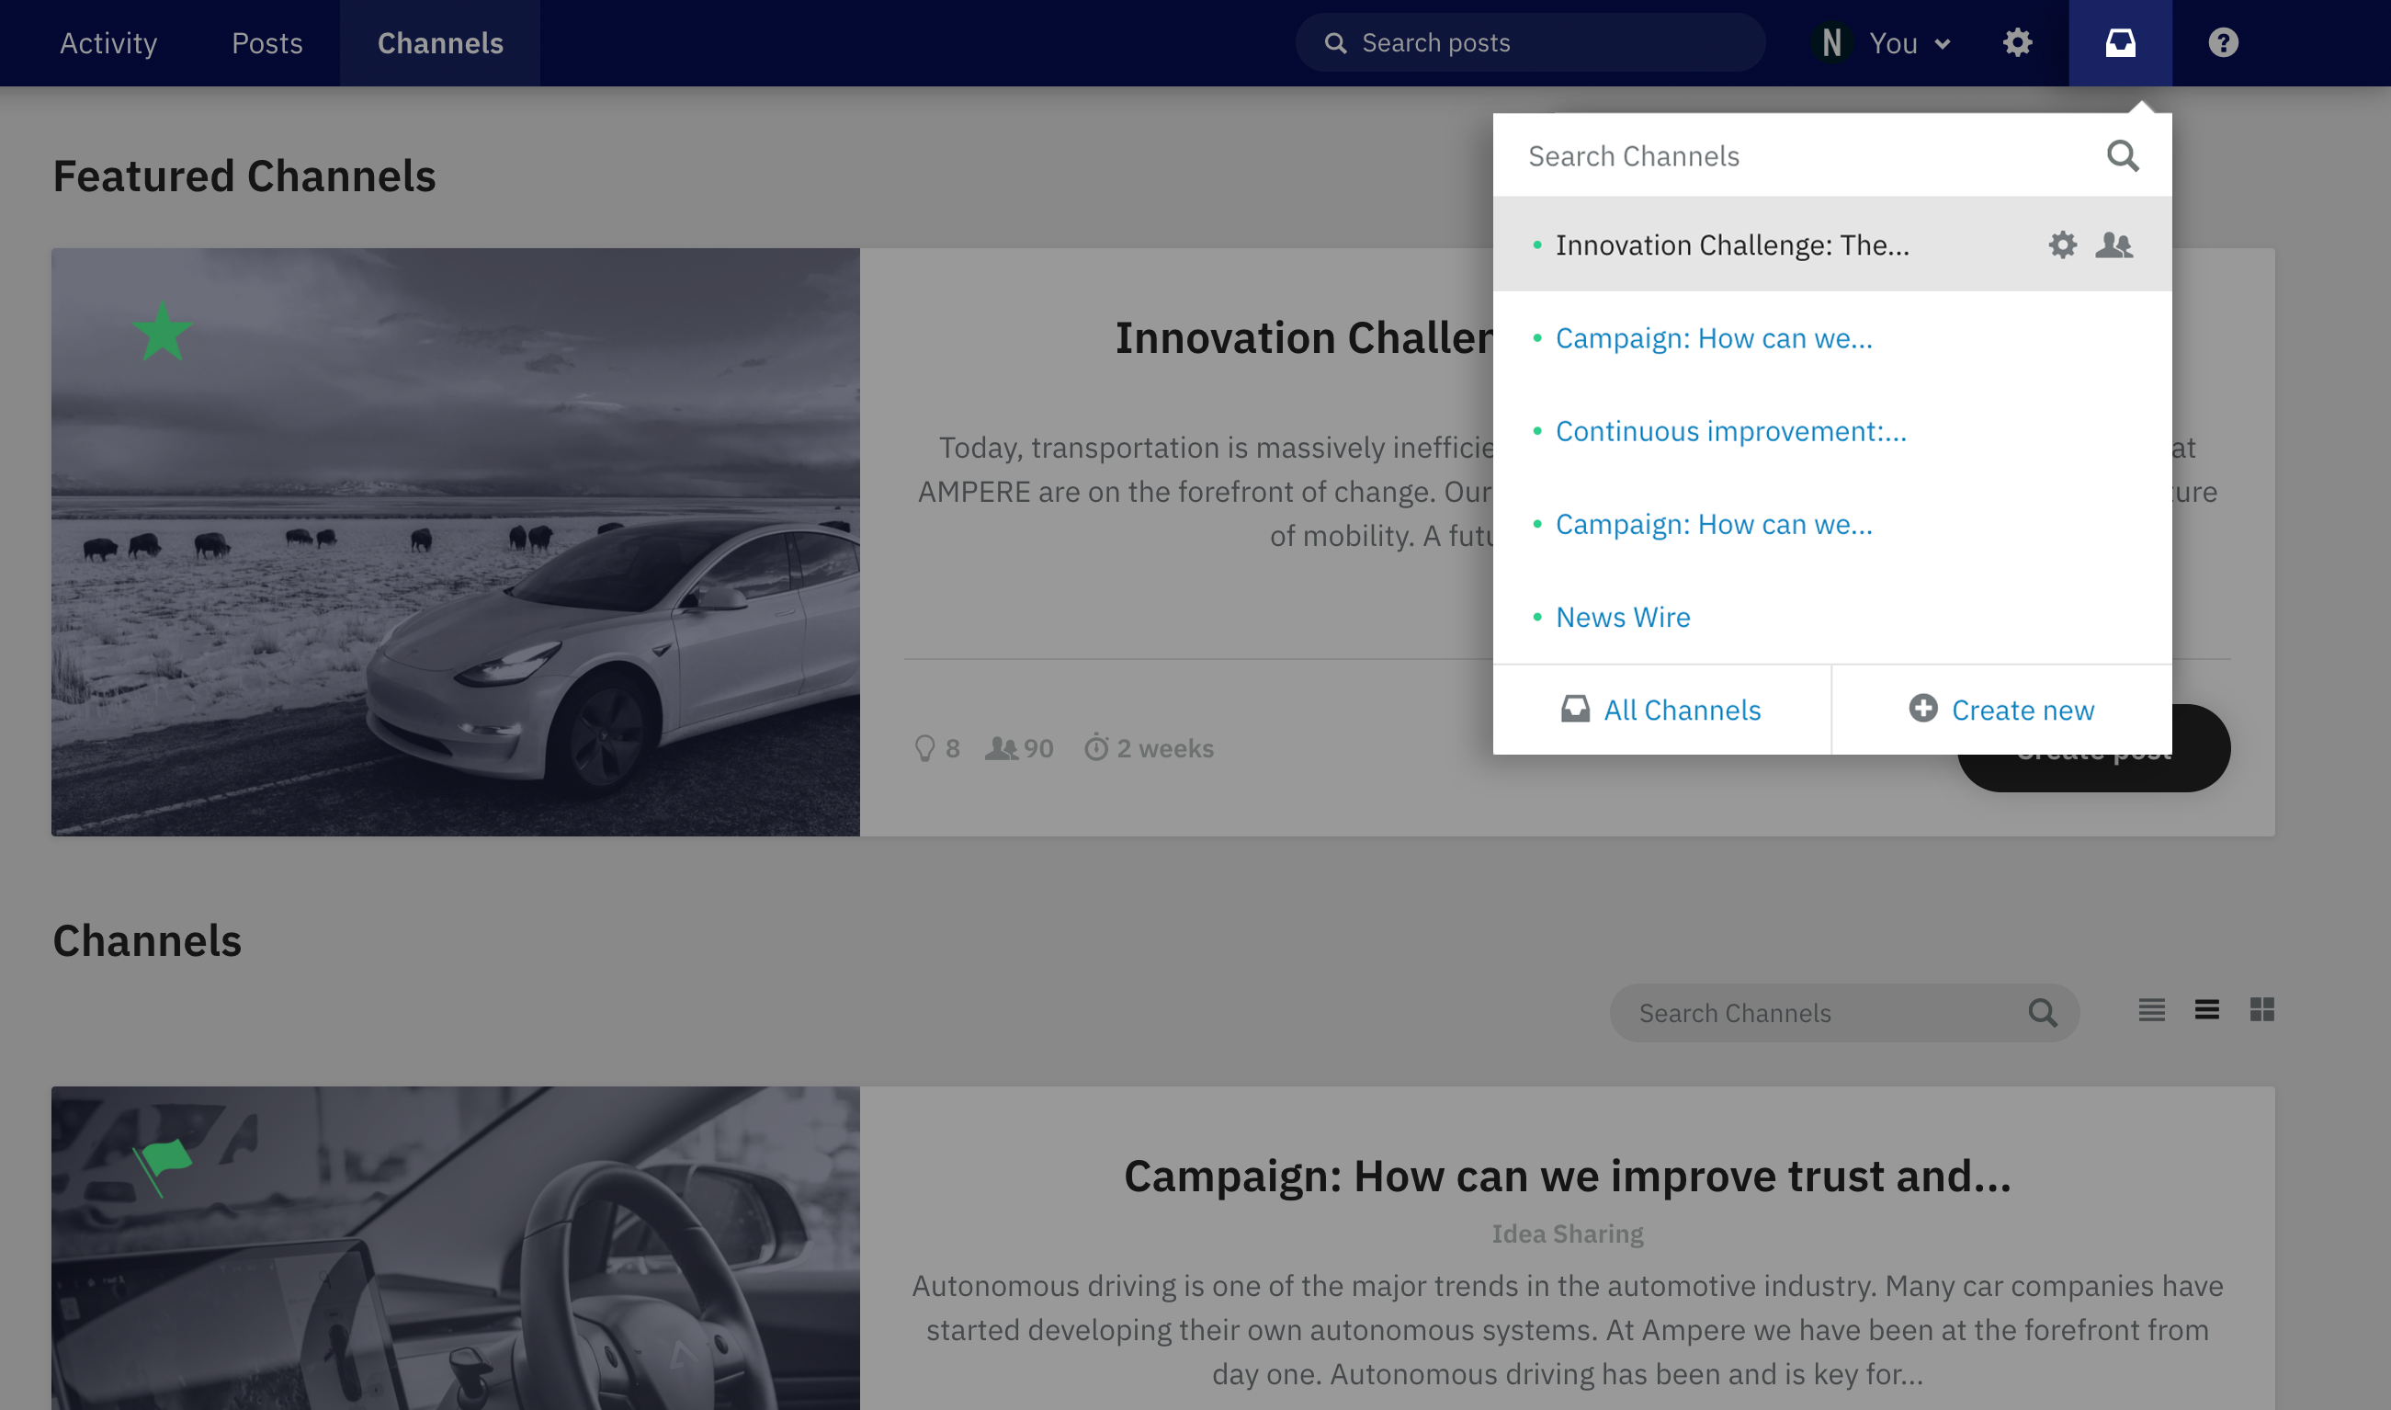
Task: Click the All Channels inbox icon
Action: coord(1574,709)
